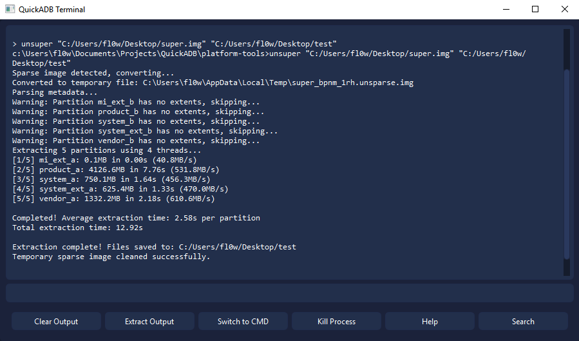Open the Search function
This screenshot has width=579, height=341.
point(523,322)
